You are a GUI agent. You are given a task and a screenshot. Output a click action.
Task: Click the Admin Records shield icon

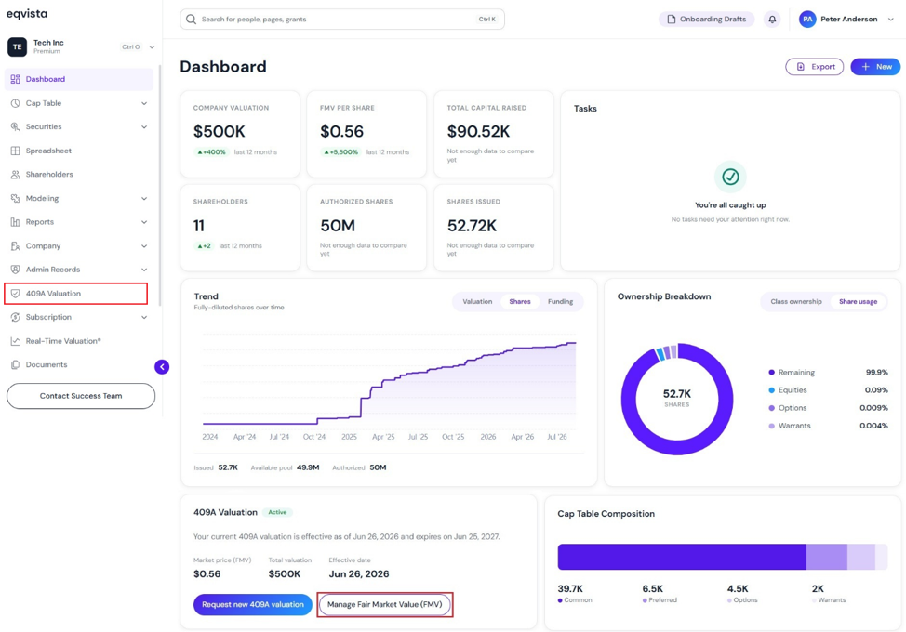click(15, 270)
